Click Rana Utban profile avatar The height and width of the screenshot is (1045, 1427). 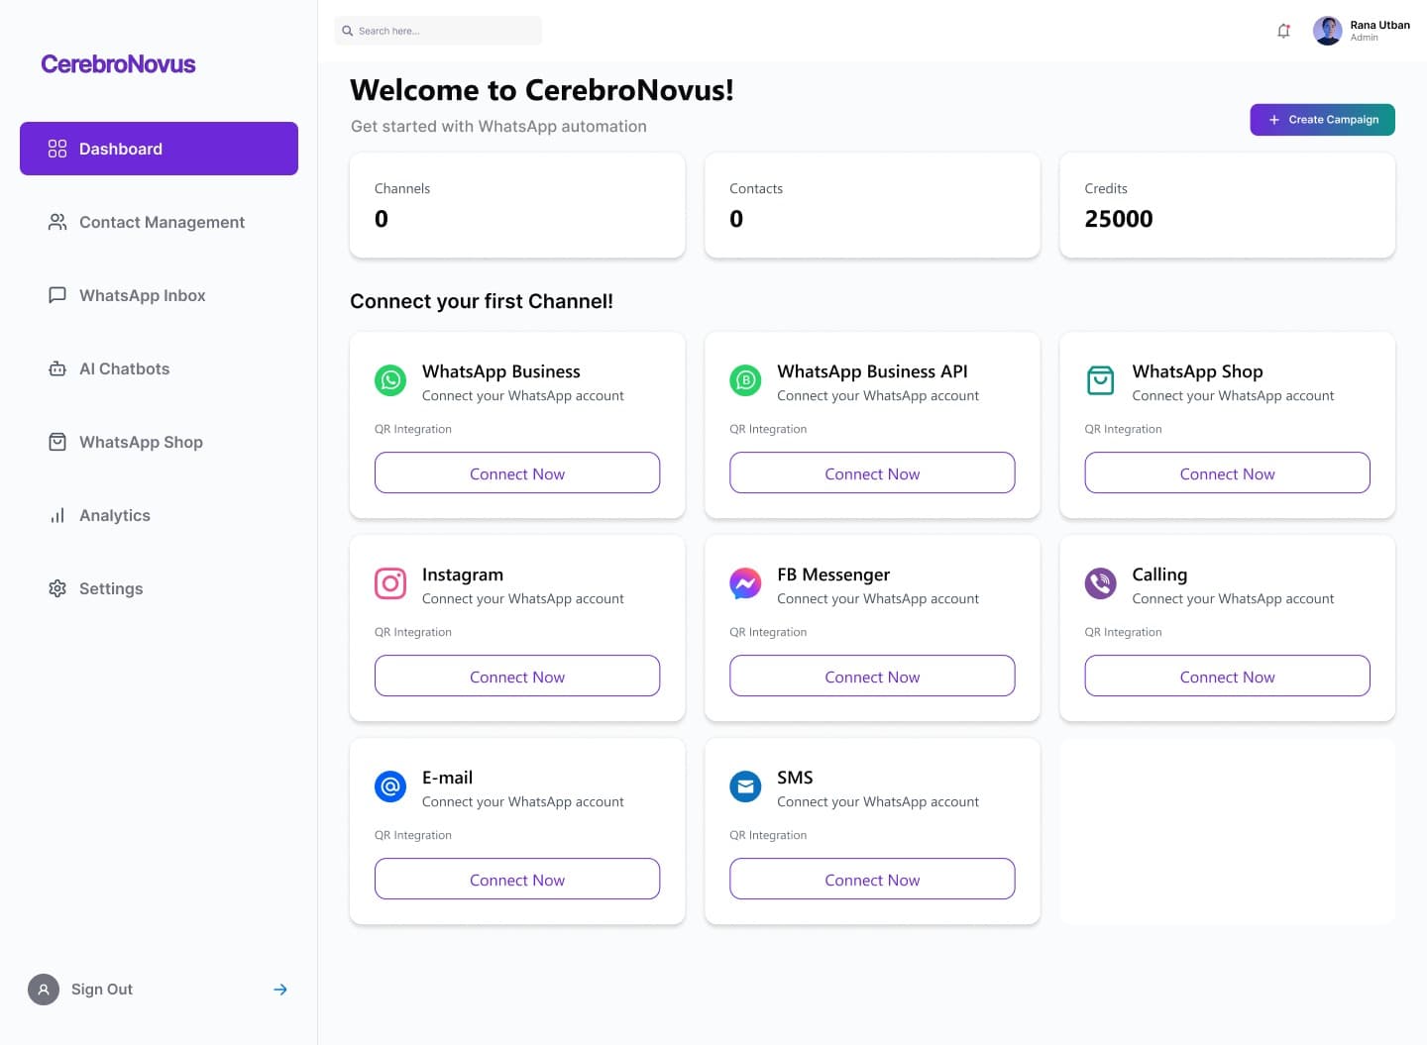[x=1327, y=31]
